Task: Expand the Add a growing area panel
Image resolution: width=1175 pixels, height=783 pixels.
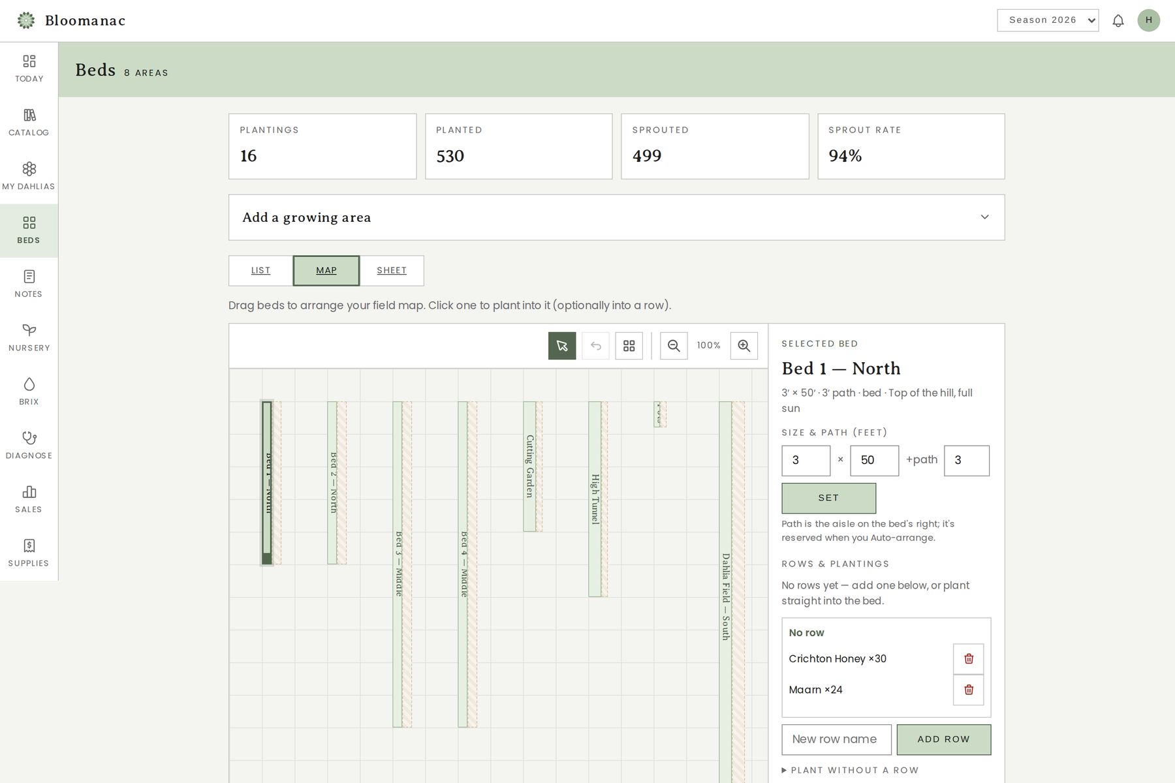Action: pyautogui.click(x=616, y=217)
